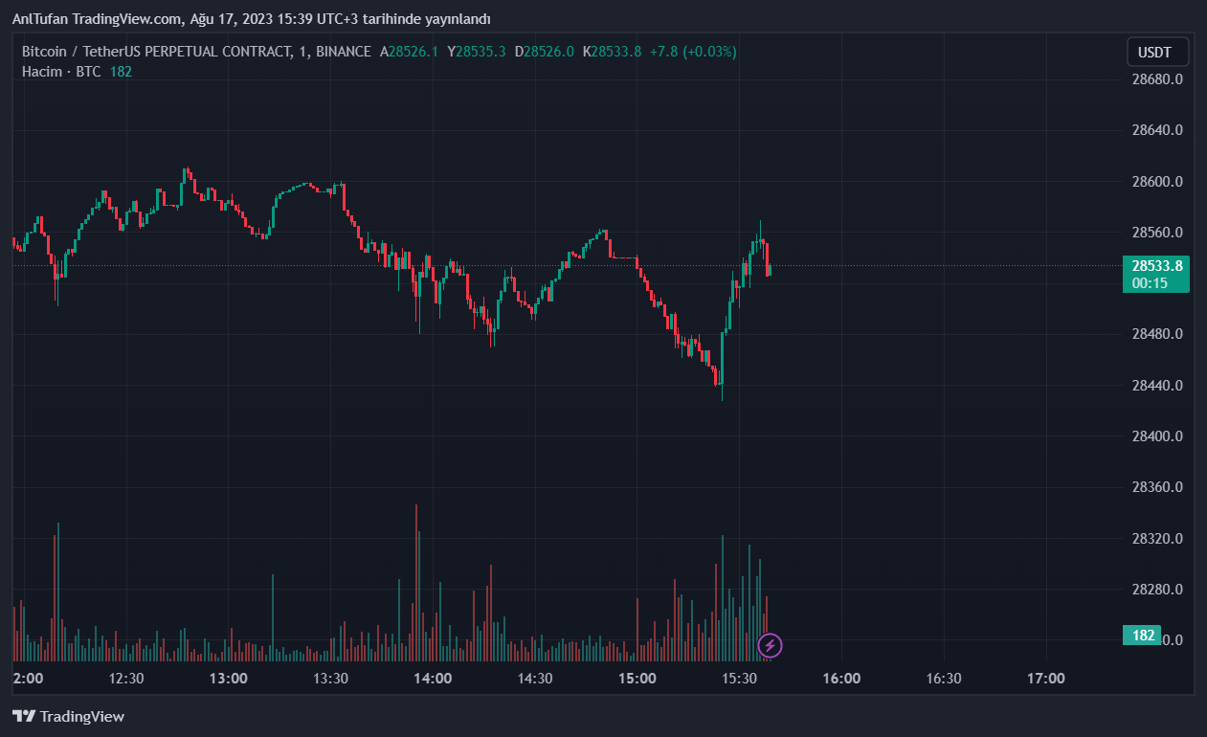Click the 14:00 mark on time axis
Screen dimensions: 1207x737
click(433, 679)
